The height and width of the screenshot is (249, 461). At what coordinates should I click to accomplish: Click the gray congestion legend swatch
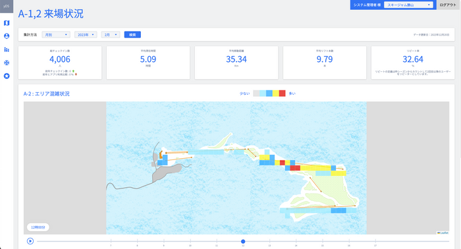(x=256, y=94)
